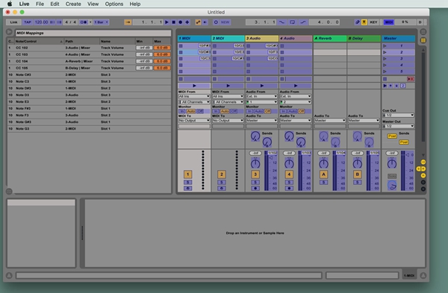Click the 3 Audio track title
Screen dimensions: 448x293
pos(262,38)
